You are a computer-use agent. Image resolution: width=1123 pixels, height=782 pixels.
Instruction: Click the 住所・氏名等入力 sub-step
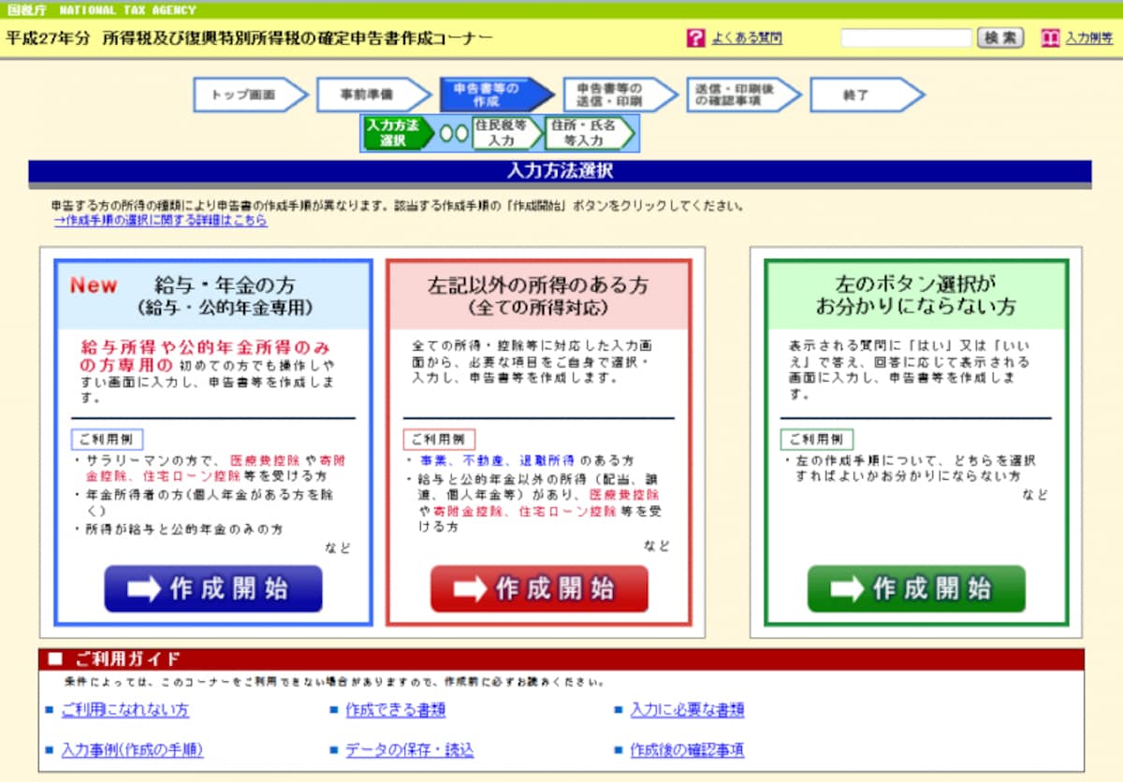click(590, 133)
